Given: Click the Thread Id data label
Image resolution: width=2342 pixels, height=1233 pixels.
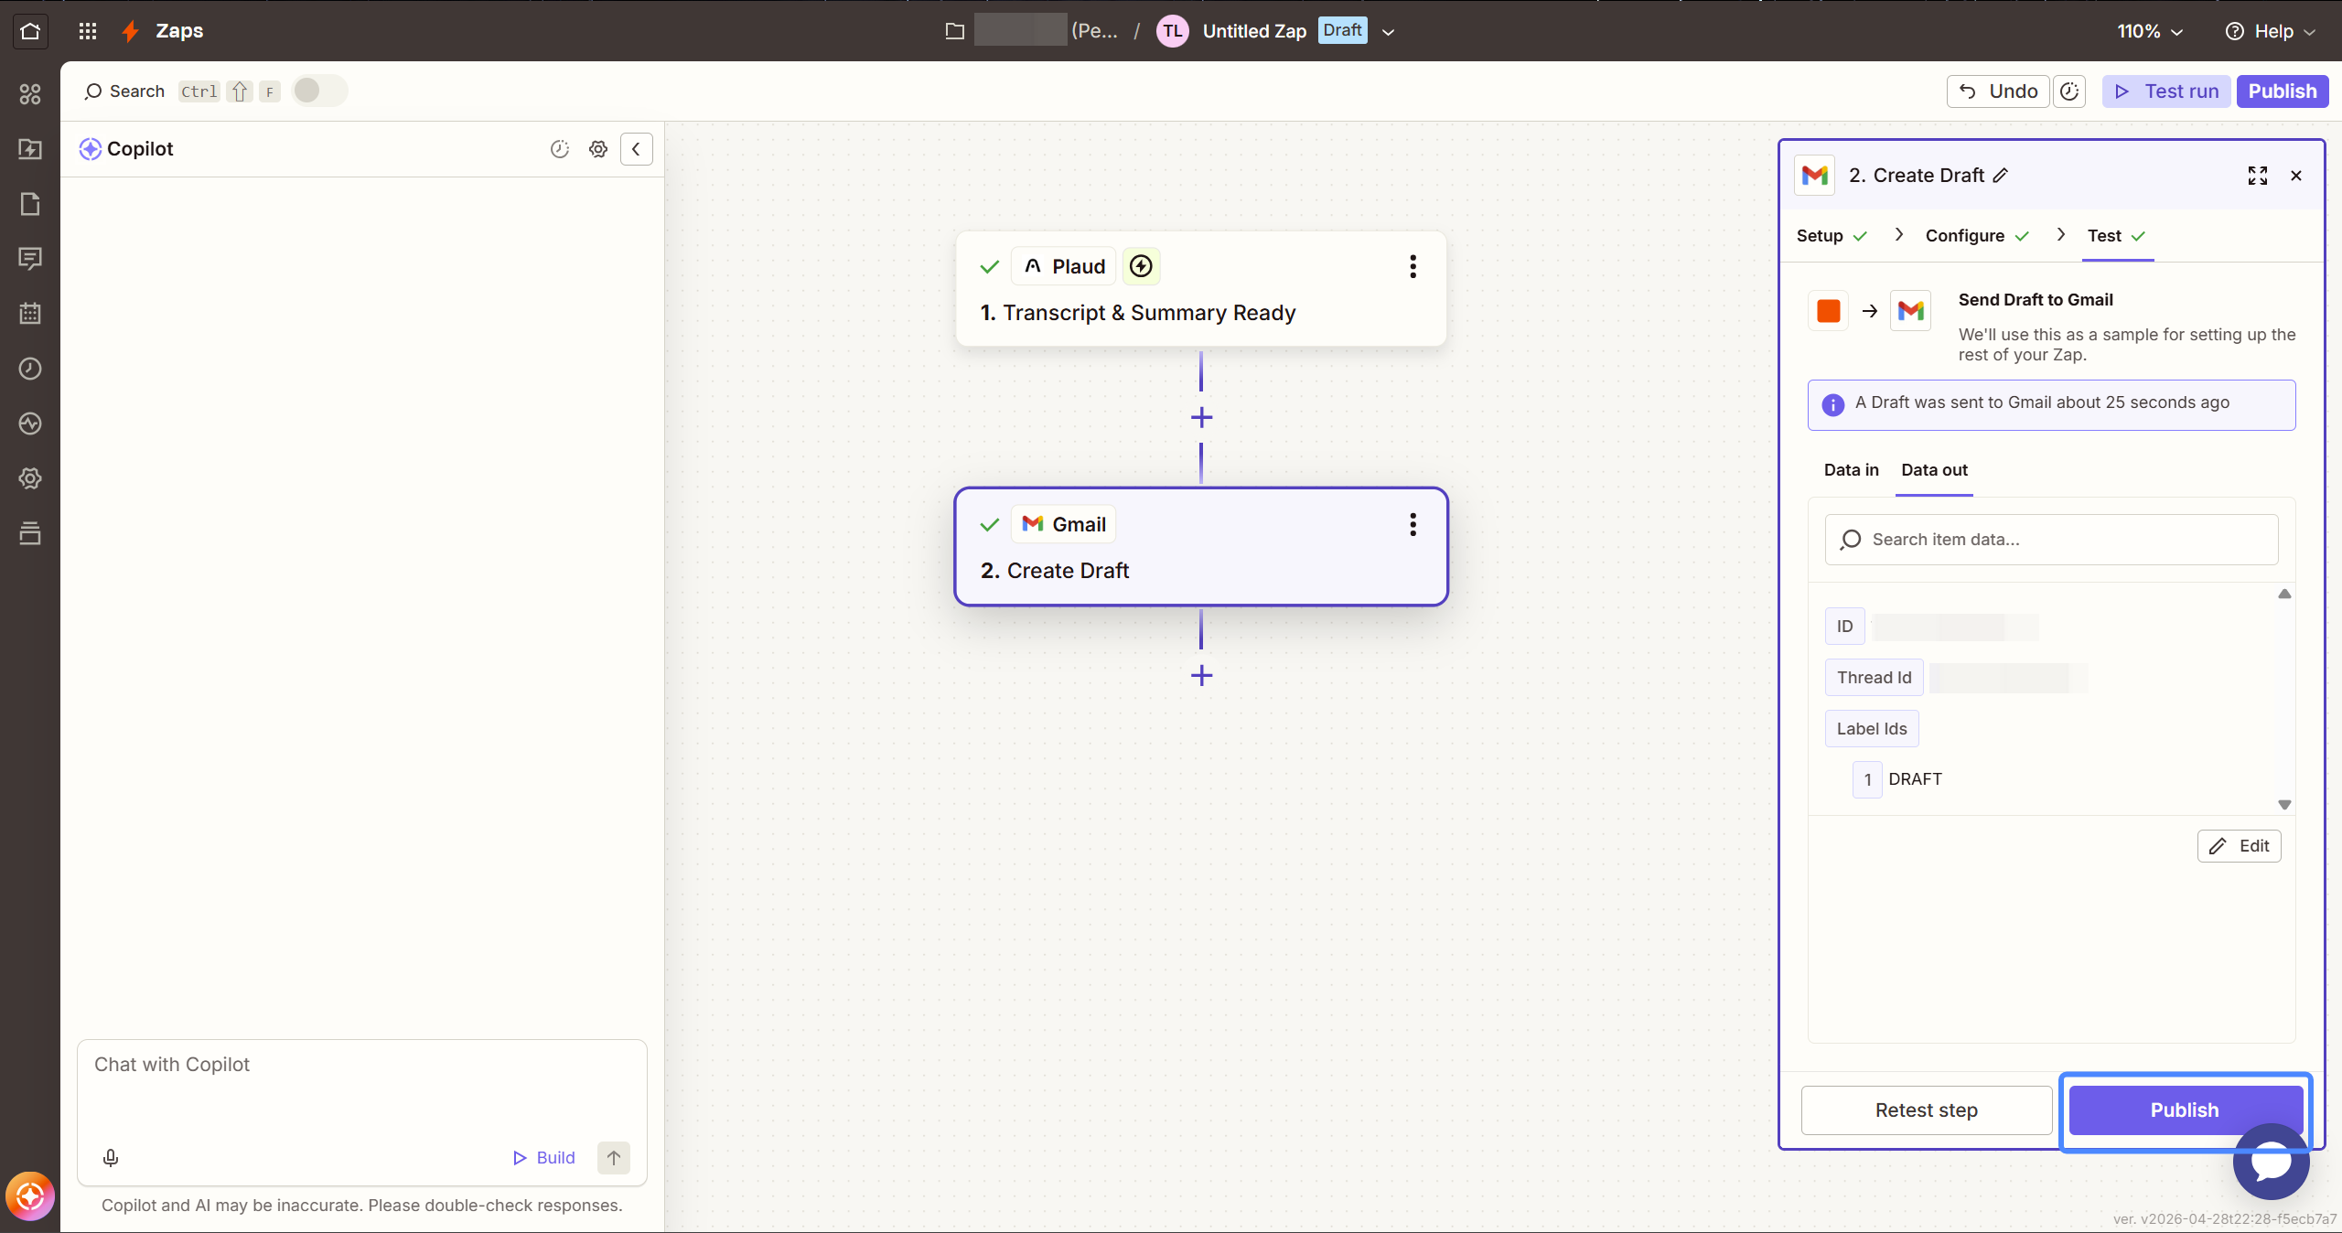Looking at the screenshot, I should click(x=1874, y=678).
